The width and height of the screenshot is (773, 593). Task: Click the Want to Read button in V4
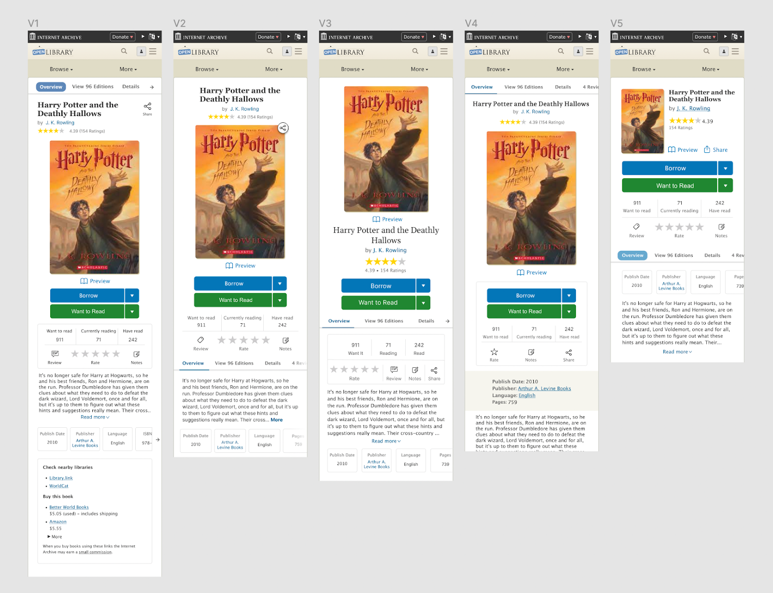pos(524,311)
